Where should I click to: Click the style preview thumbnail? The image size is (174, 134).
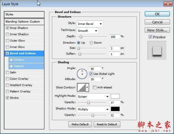tap(157, 51)
